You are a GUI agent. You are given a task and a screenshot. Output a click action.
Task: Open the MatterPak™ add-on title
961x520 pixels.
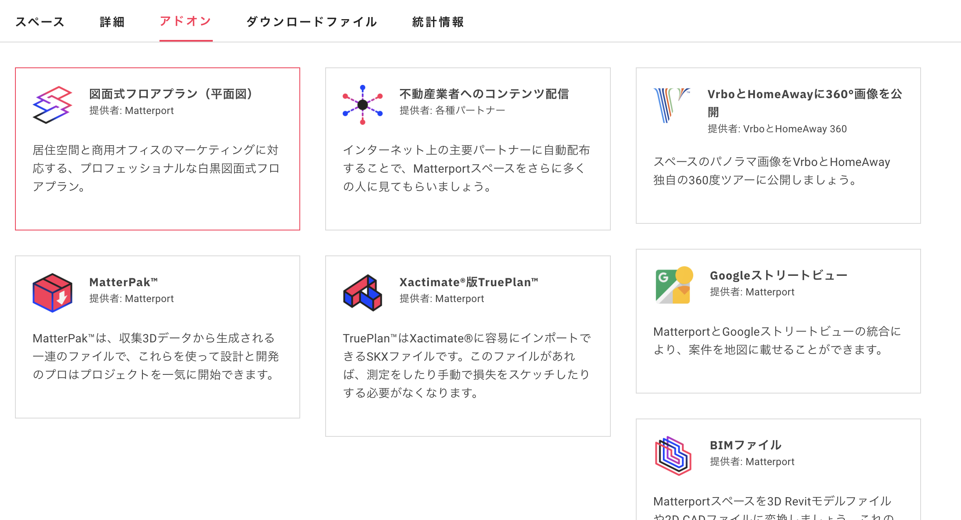124,282
